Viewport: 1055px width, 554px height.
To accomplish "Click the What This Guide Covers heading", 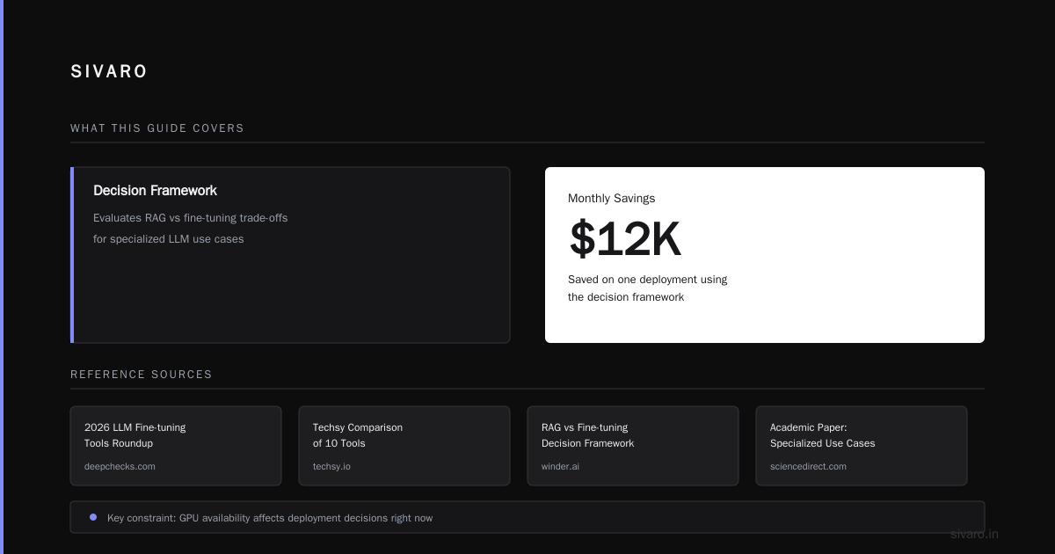I will pos(157,128).
